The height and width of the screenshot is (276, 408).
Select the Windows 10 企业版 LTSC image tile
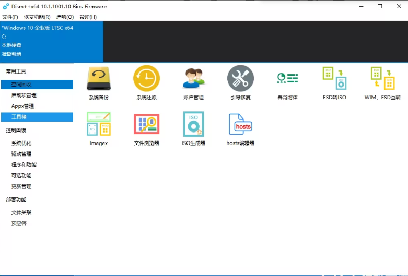coord(51,41)
